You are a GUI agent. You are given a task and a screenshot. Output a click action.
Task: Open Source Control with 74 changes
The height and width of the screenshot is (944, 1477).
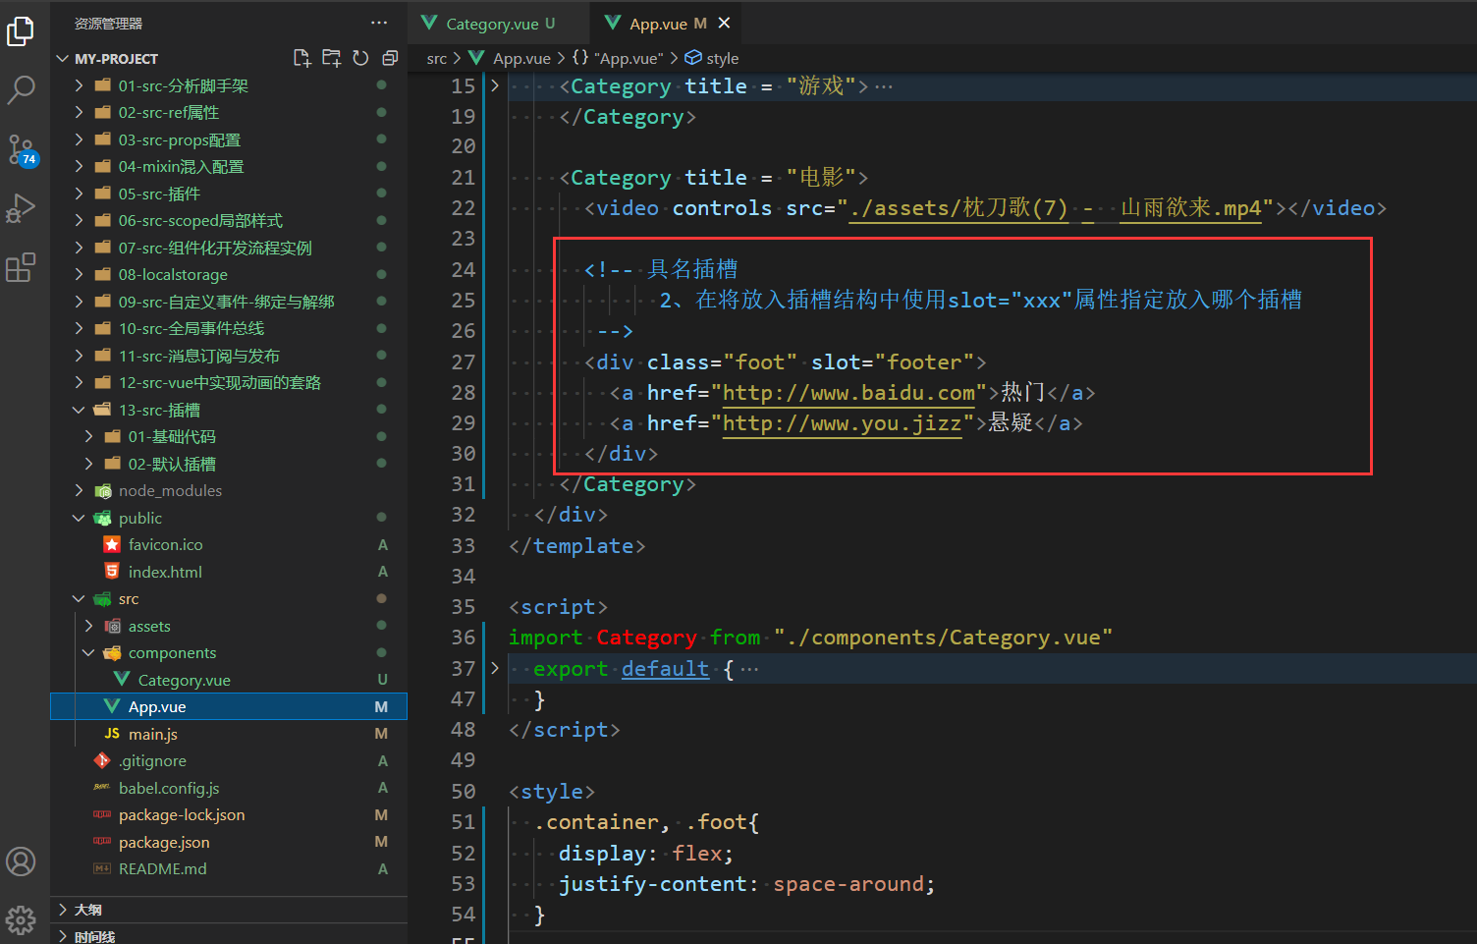click(21, 149)
